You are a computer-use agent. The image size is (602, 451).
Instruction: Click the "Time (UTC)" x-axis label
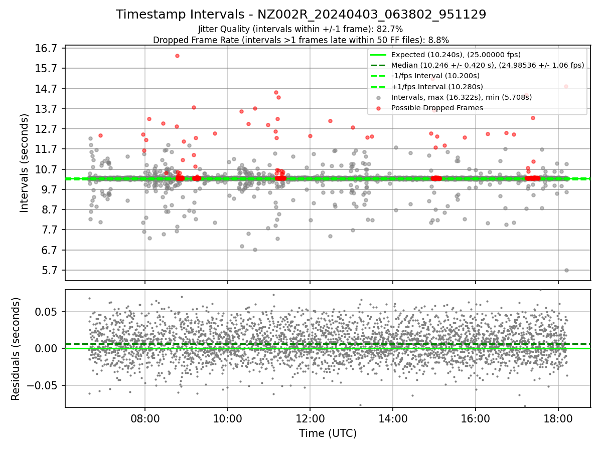point(328,433)
